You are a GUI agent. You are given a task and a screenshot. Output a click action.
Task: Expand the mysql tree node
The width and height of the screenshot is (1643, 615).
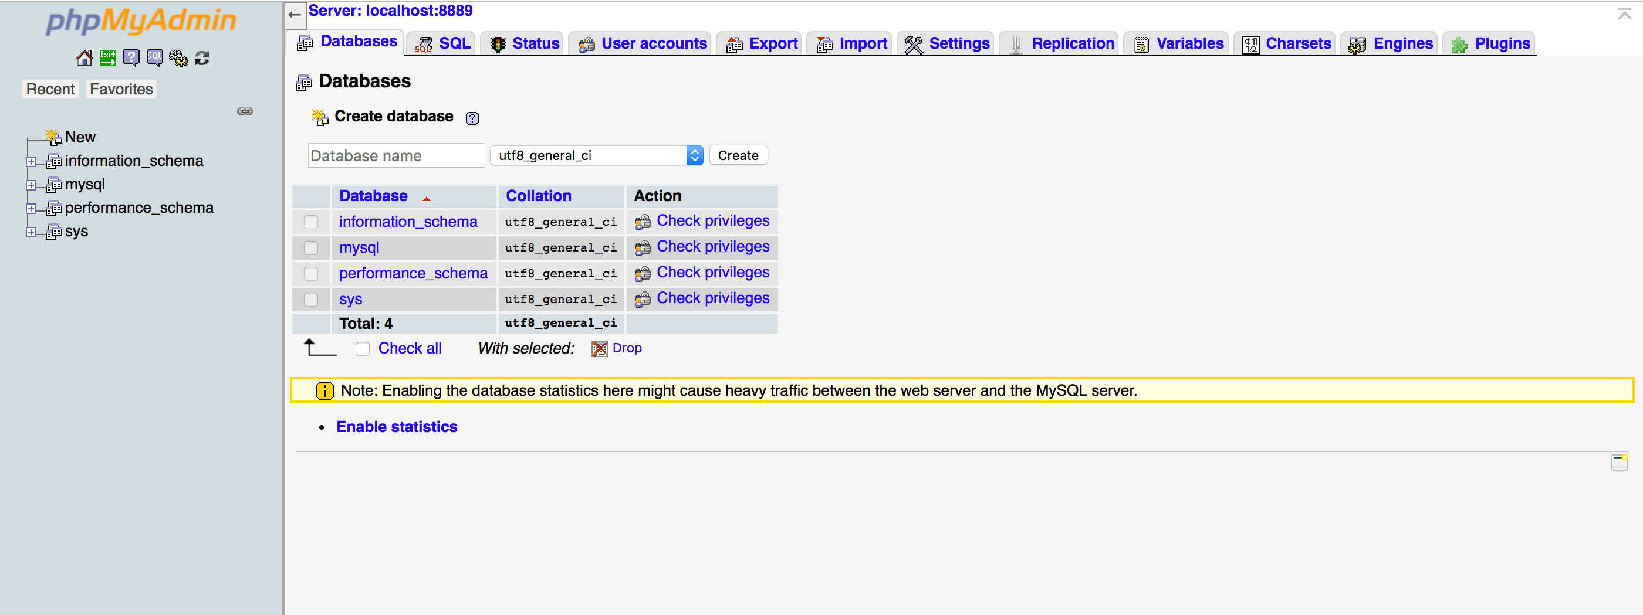click(x=31, y=185)
